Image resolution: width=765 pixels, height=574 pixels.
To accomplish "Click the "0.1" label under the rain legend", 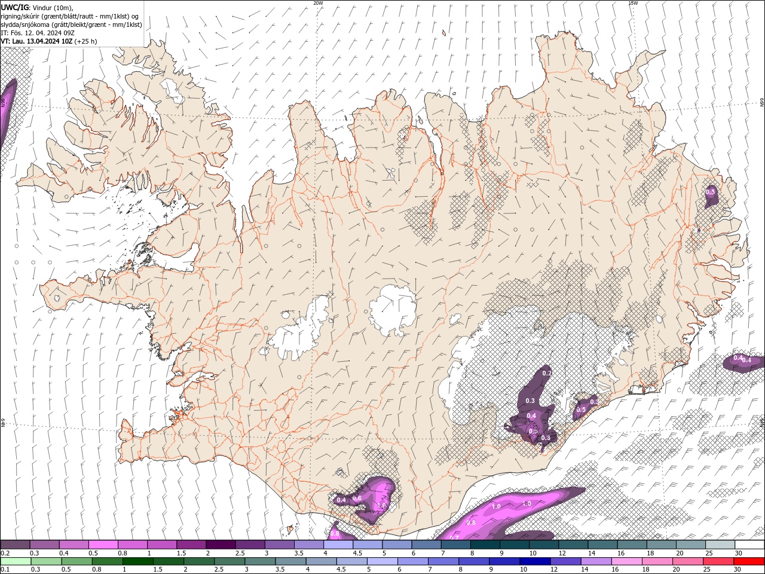I will point(5,570).
